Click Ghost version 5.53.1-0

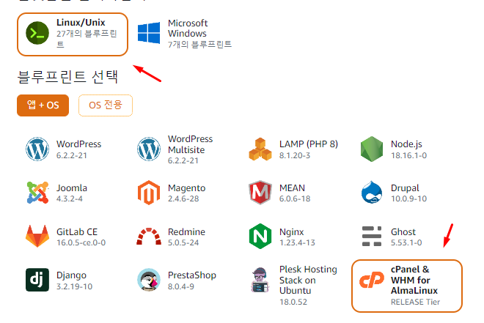[x=406, y=243]
